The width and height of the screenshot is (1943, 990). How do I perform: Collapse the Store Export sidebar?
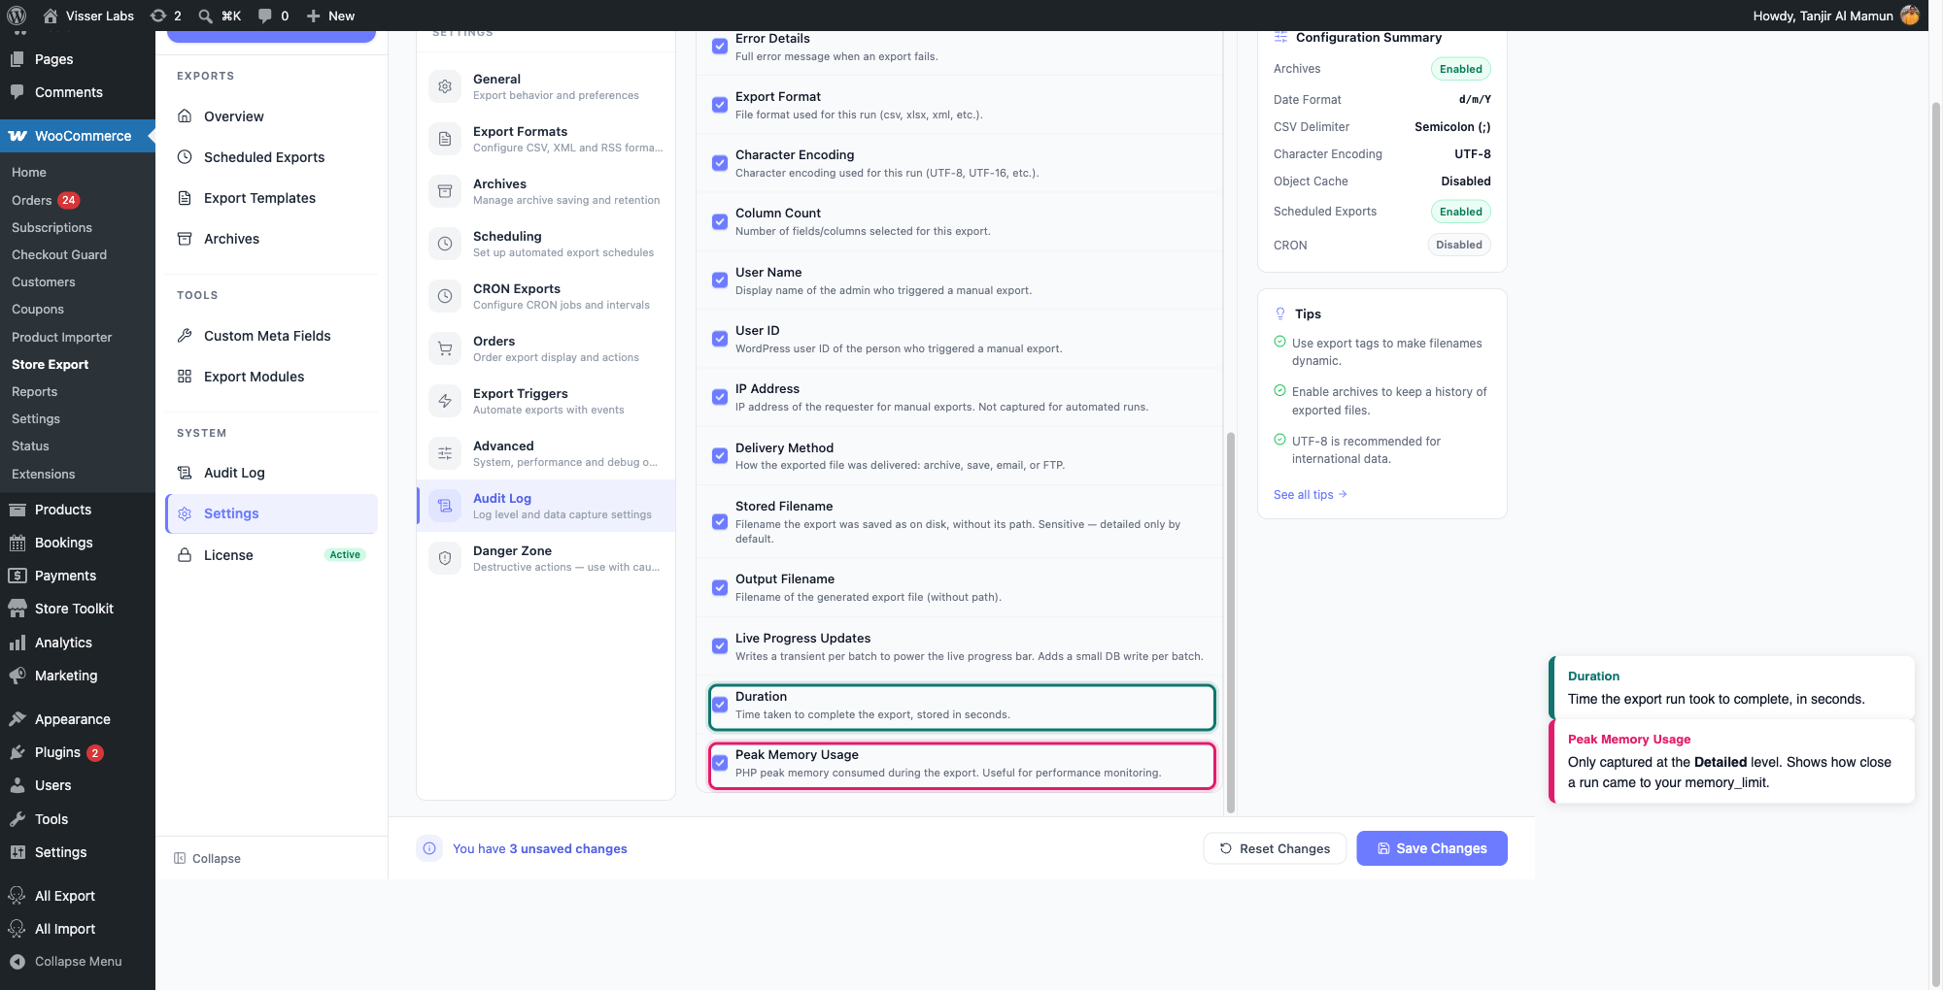tap(207, 858)
